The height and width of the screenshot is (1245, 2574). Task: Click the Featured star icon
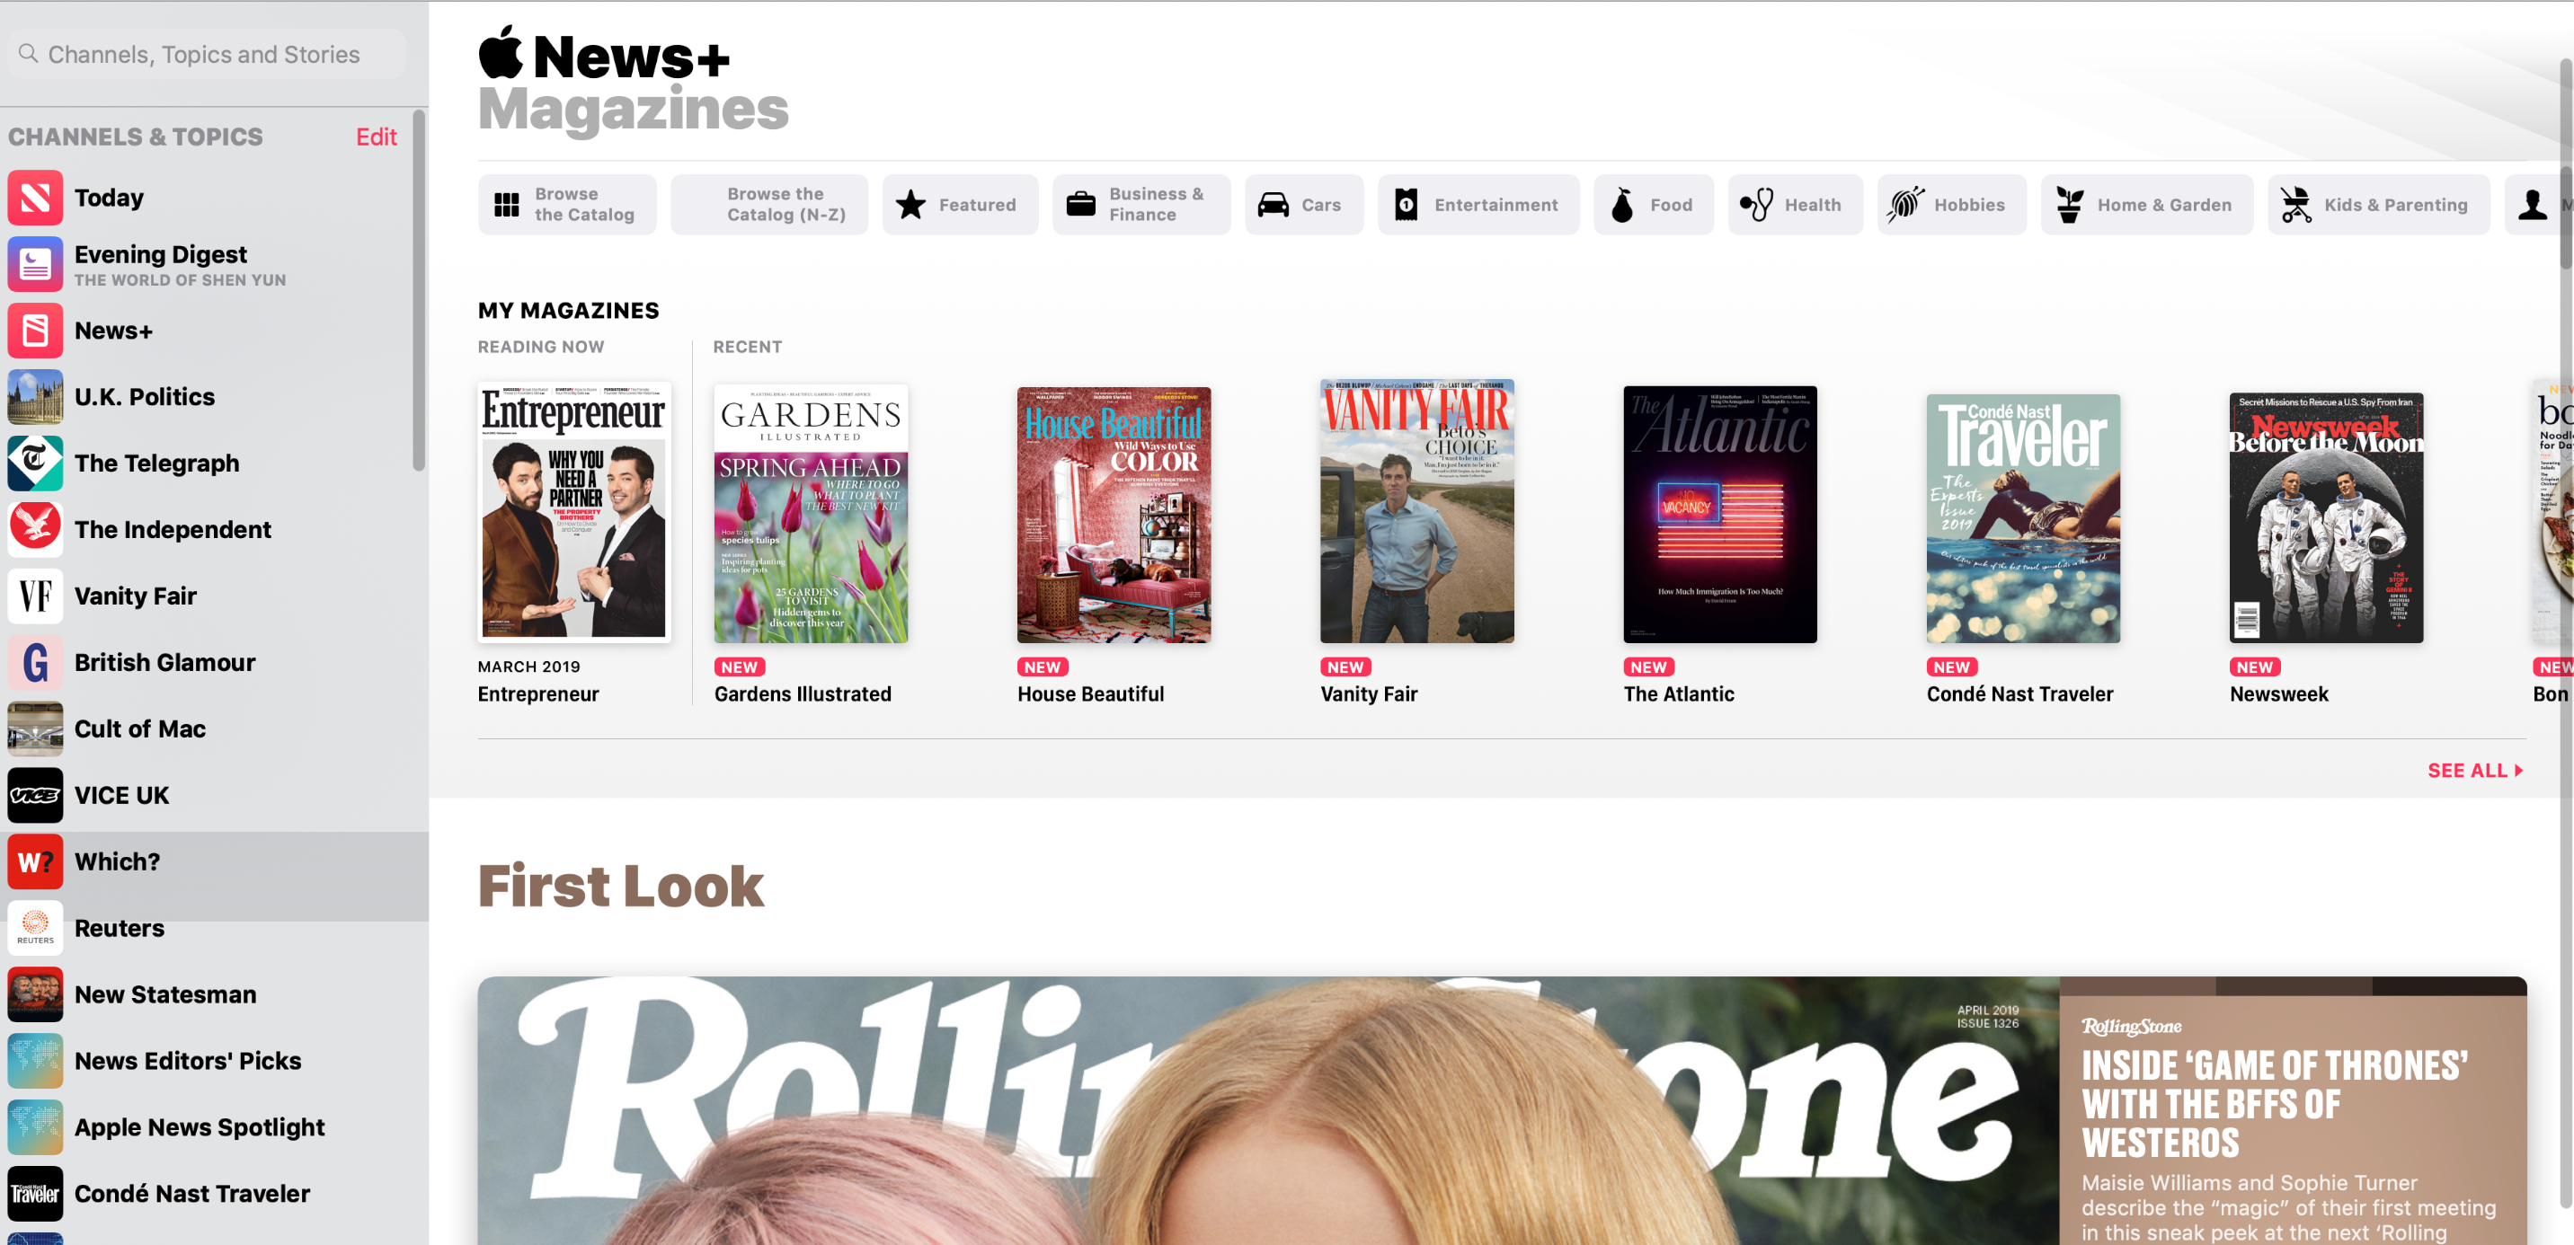point(910,205)
